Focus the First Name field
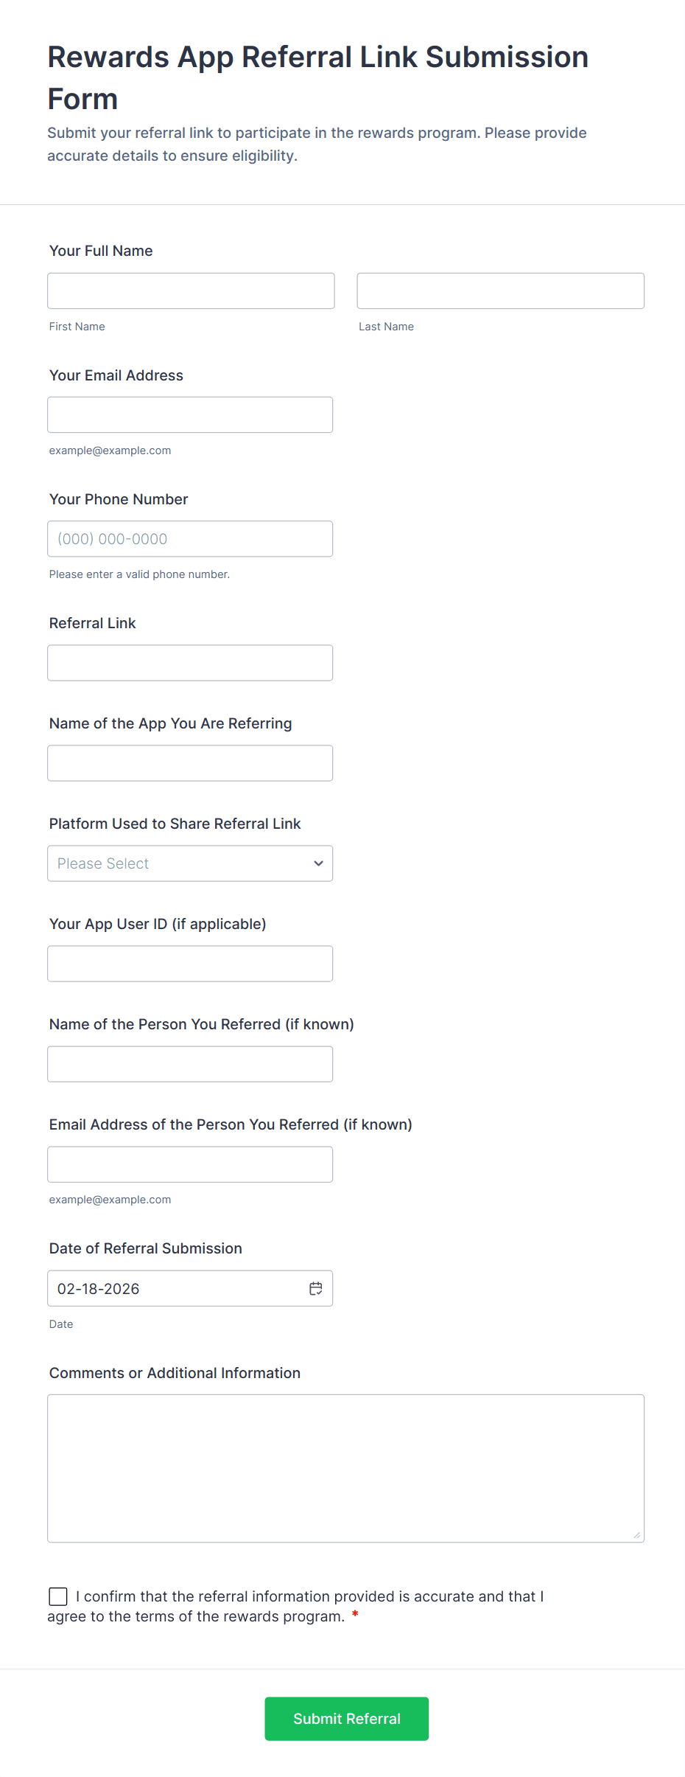The height and width of the screenshot is (1777, 685). [191, 291]
